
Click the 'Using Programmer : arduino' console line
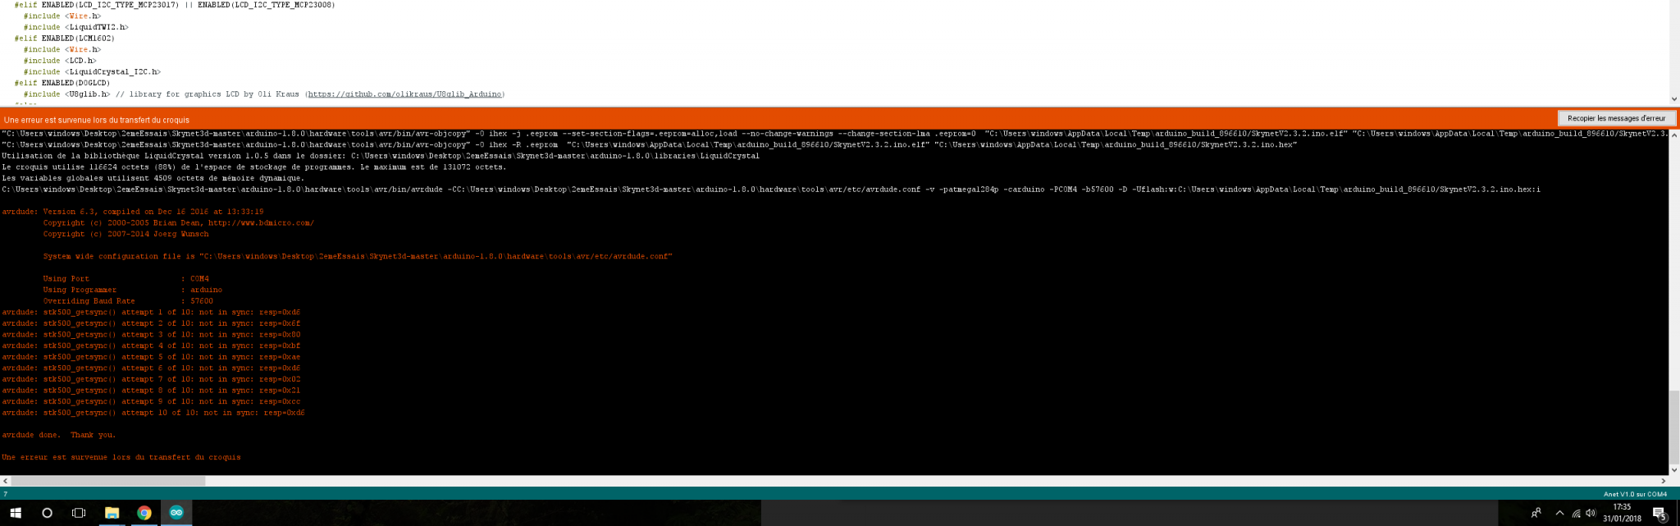(133, 290)
